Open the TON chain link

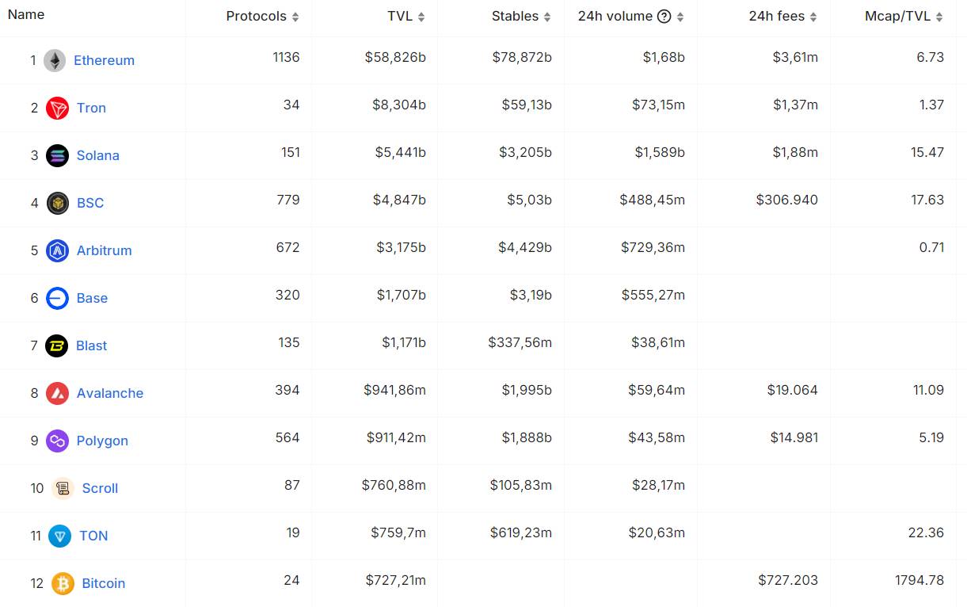(93, 536)
